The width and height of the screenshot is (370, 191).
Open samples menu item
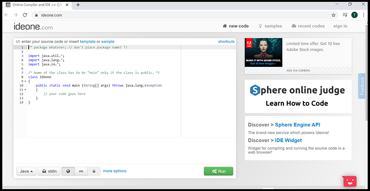tap(271, 26)
